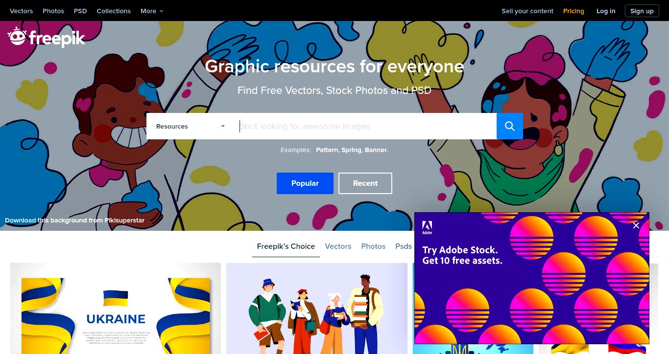Click the Sign up button

click(642, 11)
